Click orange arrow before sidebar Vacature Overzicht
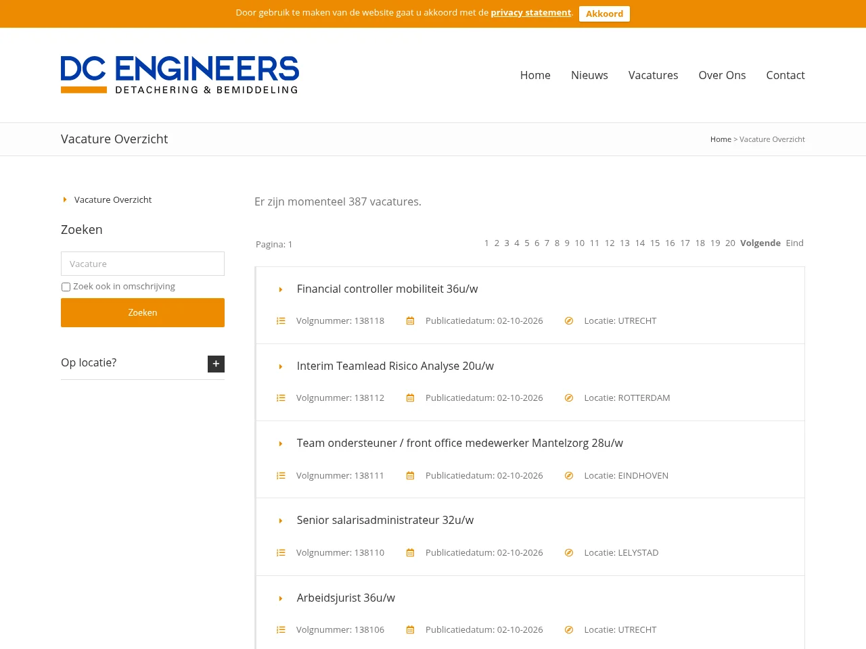Viewport: 866px width, 649px height. pyautogui.click(x=65, y=199)
